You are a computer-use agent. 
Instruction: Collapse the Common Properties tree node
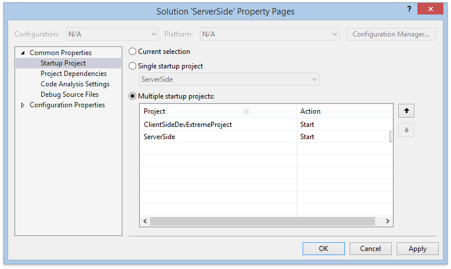pyautogui.click(x=23, y=53)
